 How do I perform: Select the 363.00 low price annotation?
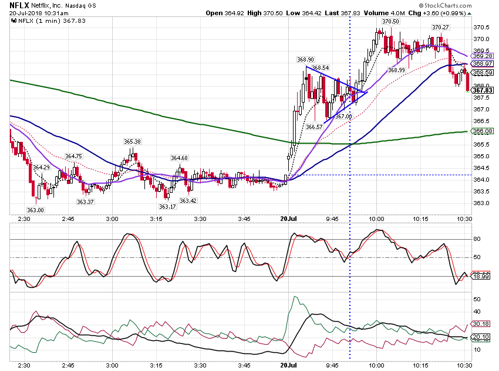[35, 210]
